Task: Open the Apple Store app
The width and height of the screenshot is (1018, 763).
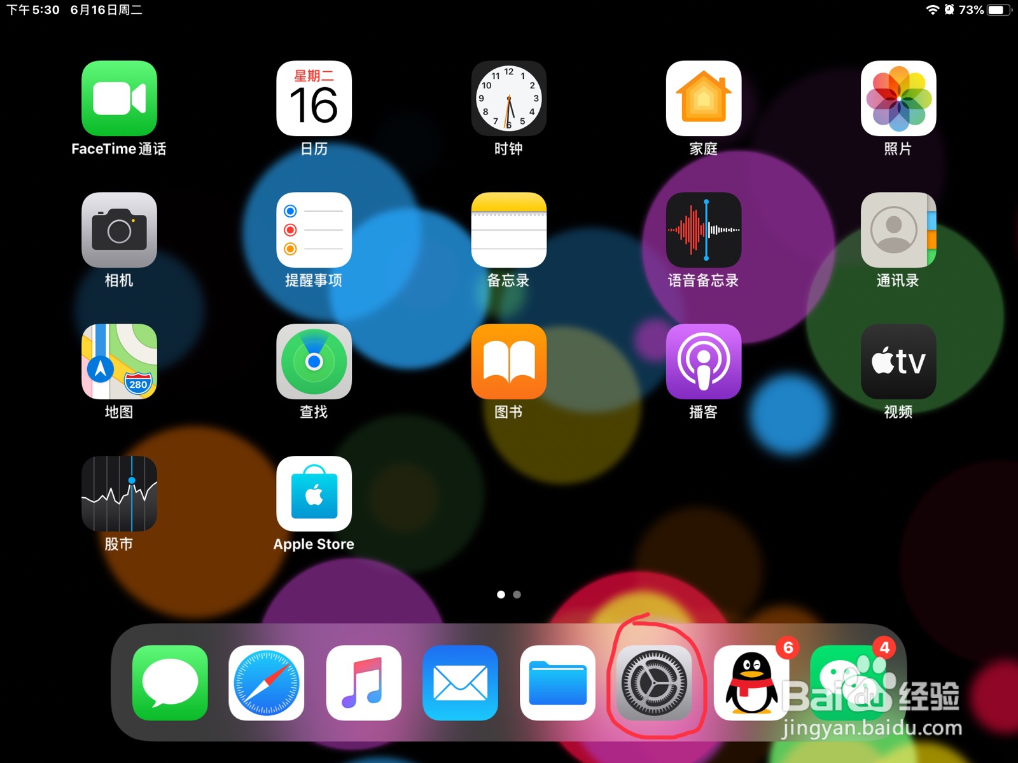Action: 314,493
